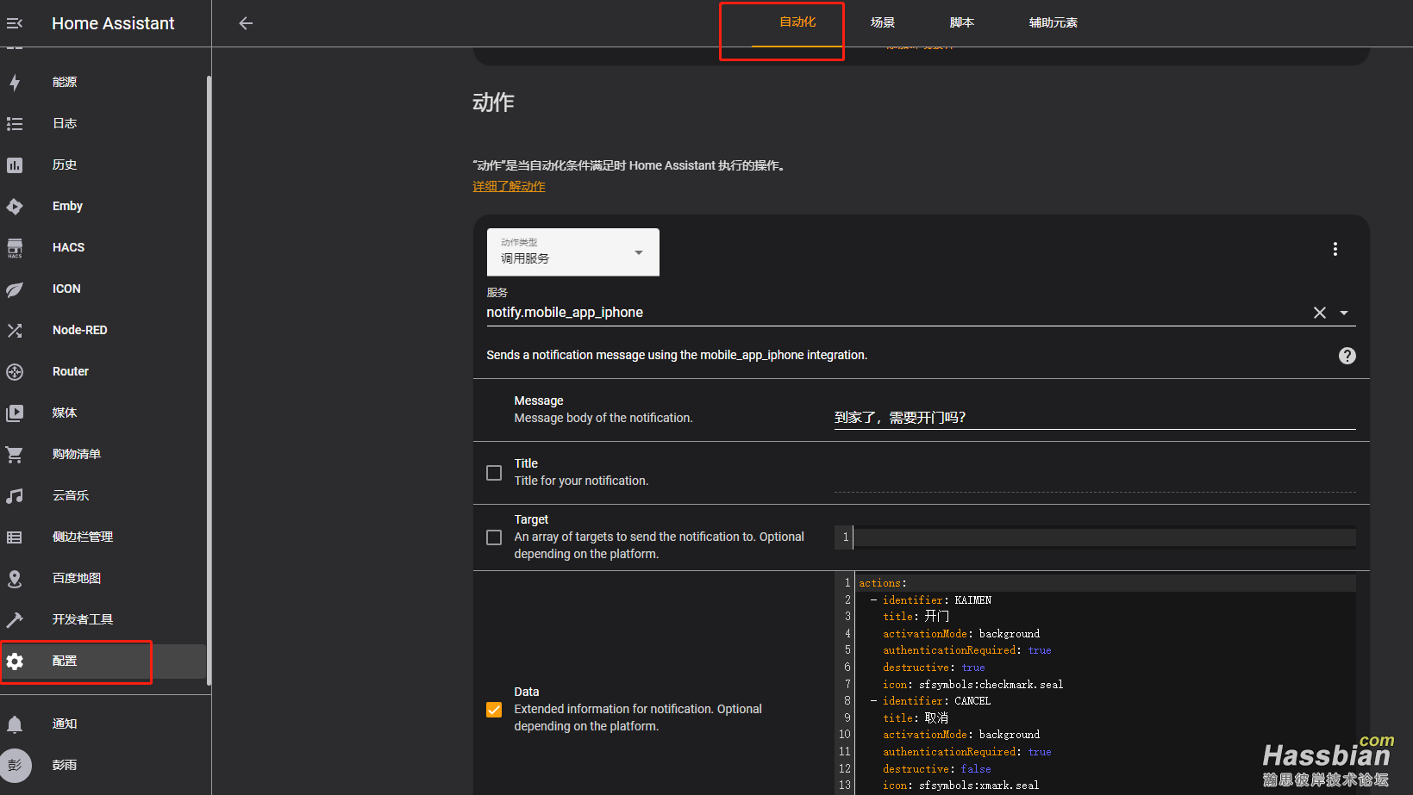Click the Router sidebar icon

tap(15, 372)
